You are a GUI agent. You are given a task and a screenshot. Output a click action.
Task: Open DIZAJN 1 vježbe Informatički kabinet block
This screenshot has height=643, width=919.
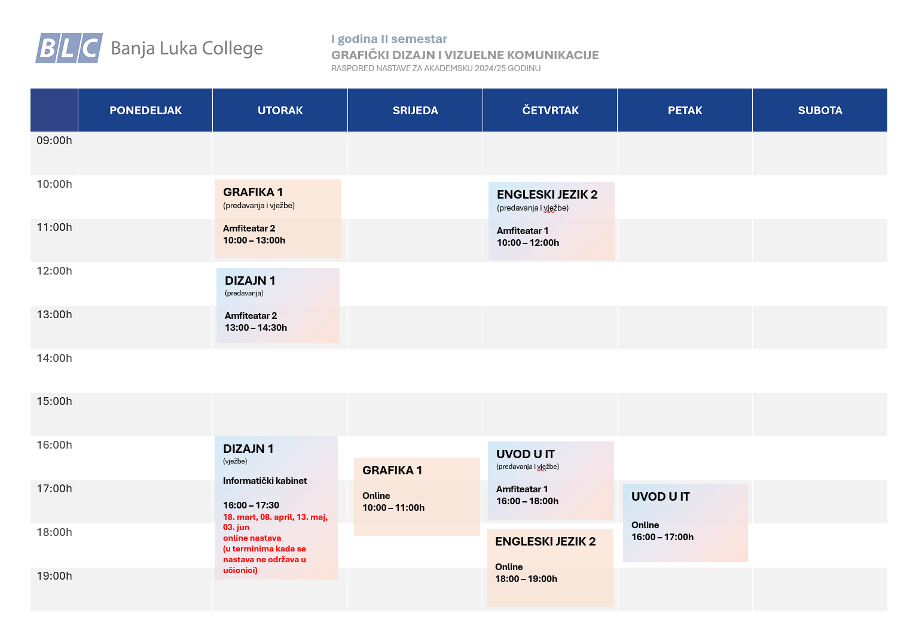pos(276,508)
